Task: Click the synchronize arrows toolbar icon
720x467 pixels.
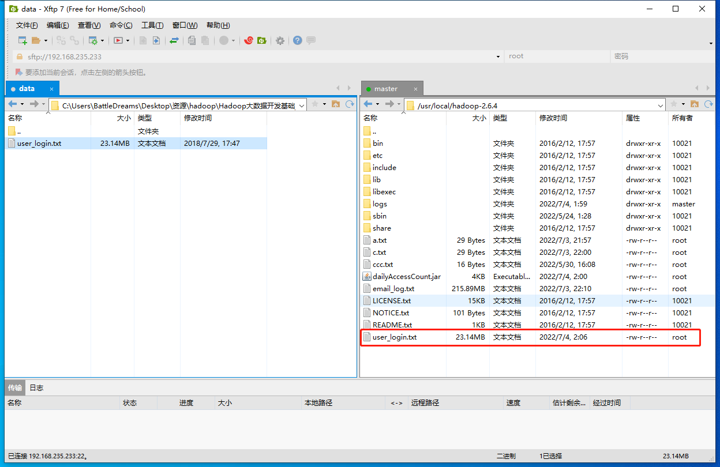Action: 174,40
